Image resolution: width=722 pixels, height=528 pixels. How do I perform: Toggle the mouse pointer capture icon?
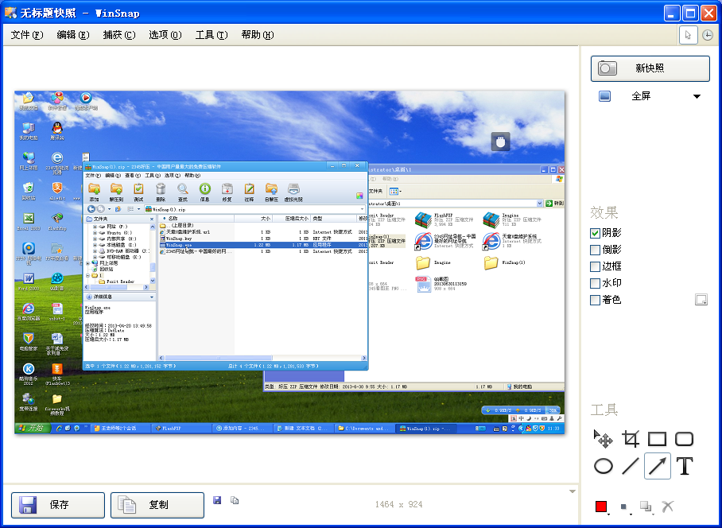pyautogui.click(x=688, y=35)
